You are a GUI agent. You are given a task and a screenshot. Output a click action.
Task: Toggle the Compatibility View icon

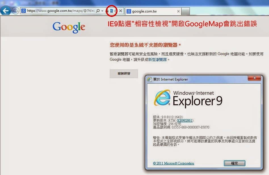pos(112,11)
